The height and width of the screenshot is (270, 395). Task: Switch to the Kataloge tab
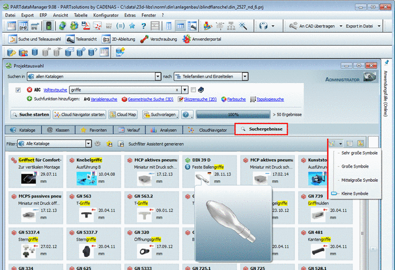click(x=23, y=130)
